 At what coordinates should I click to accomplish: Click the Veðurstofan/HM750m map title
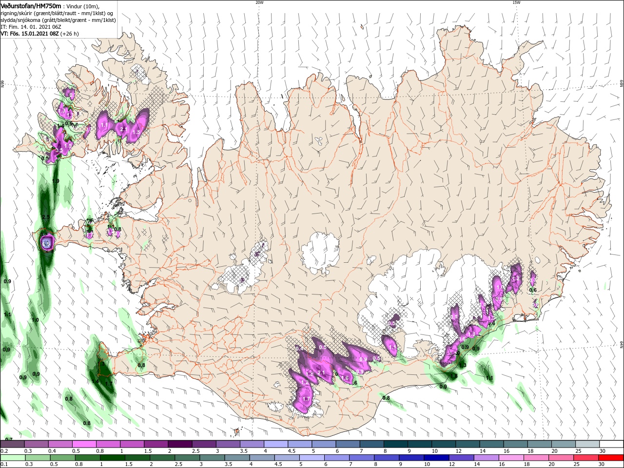(x=31, y=5)
